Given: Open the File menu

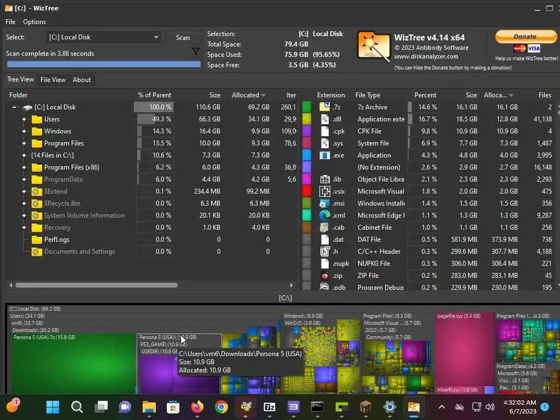Looking at the screenshot, I should [x=10, y=22].
